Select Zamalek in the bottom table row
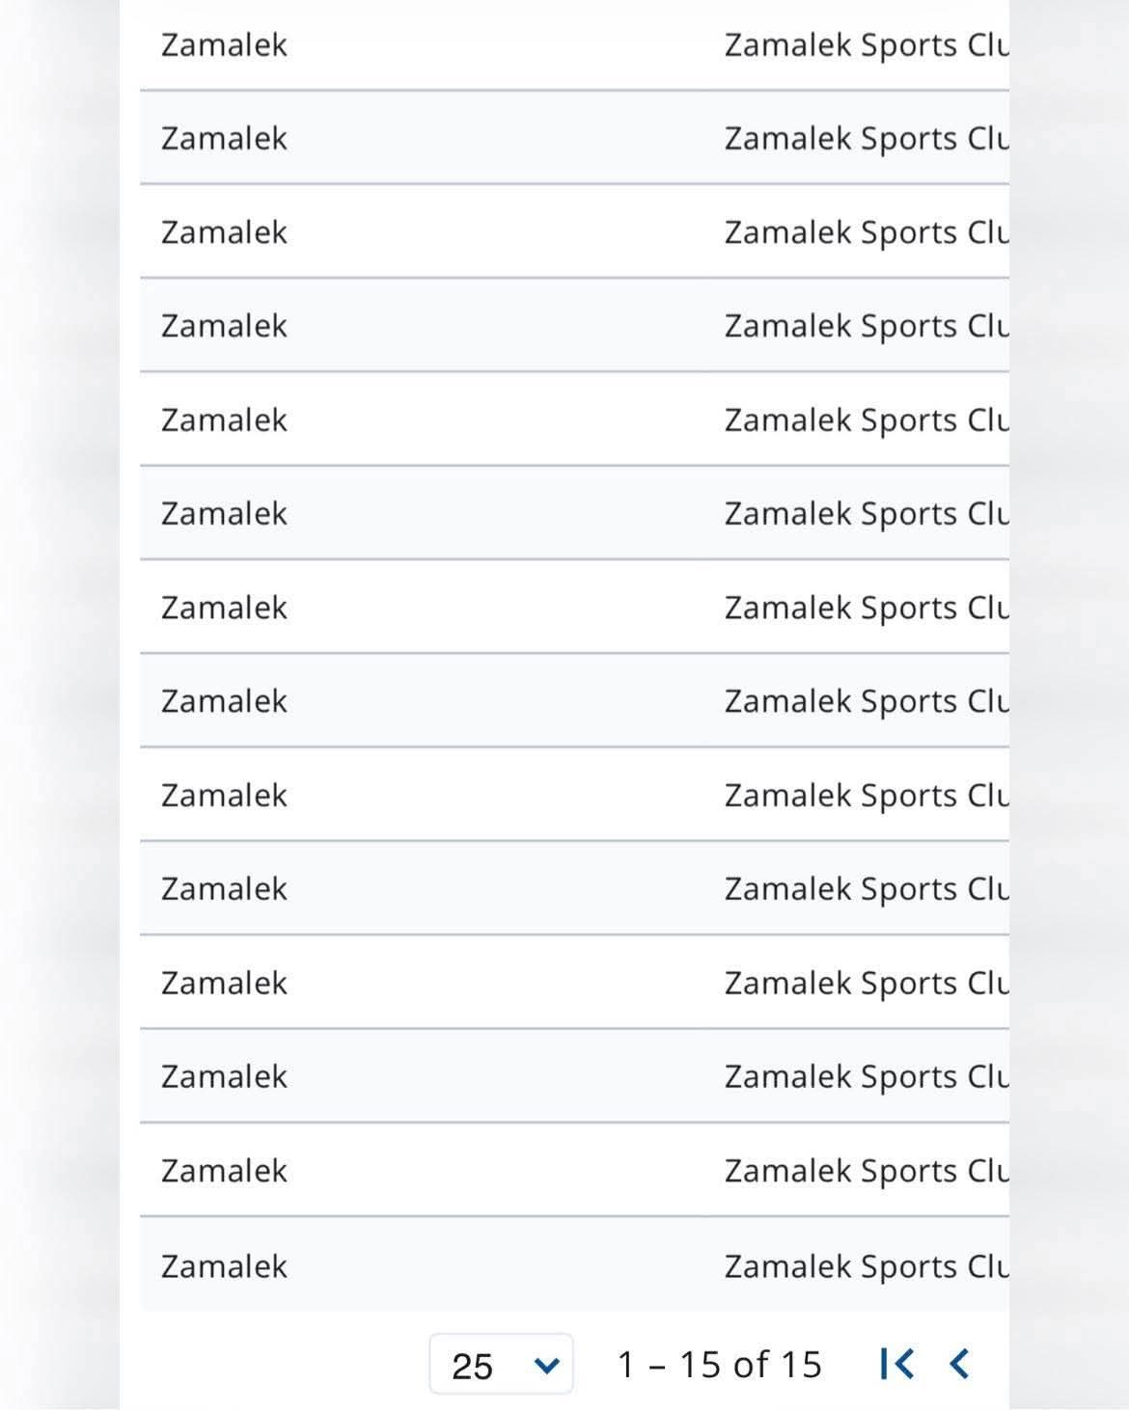 (224, 1265)
